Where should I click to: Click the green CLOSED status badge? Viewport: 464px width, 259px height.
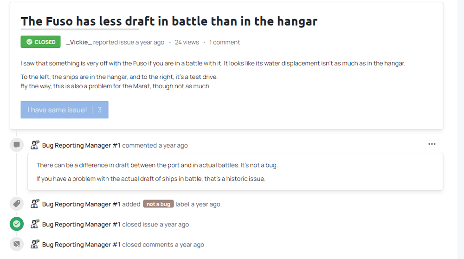click(41, 42)
